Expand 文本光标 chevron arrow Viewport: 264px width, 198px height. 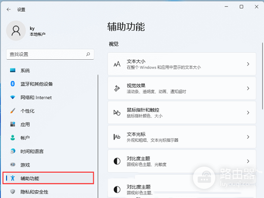click(248, 137)
